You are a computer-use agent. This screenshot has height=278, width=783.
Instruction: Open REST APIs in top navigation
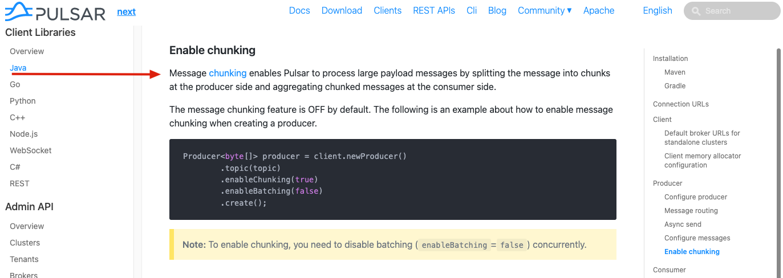click(x=434, y=10)
